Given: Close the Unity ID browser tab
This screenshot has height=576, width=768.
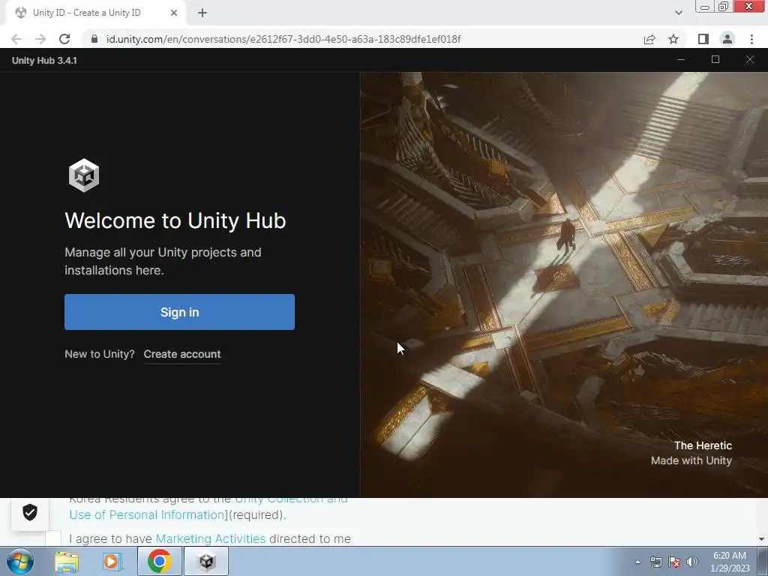Looking at the screenshot, I should pos(174,13).
